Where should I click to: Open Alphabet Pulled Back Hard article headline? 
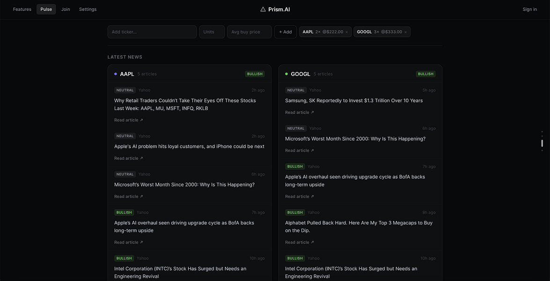tap(359, 227)
